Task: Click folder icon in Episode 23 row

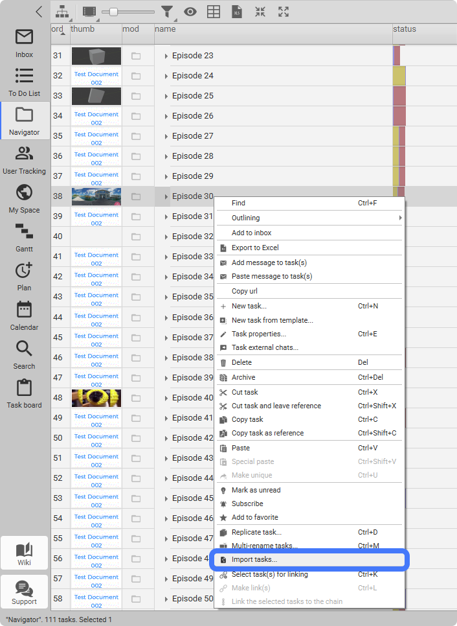Action: click(x=136, y=56)
